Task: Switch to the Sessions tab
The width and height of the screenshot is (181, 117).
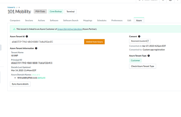Action: point(29,20)
